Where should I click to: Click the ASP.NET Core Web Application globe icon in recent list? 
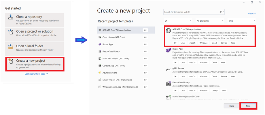pyautogui.click(x=100, y=30)
